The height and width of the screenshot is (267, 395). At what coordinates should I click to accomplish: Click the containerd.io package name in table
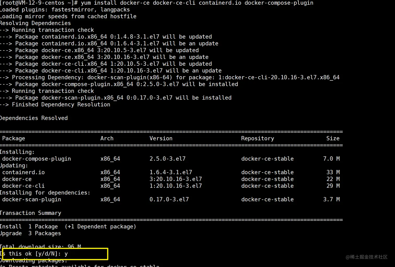coord(24,173)
